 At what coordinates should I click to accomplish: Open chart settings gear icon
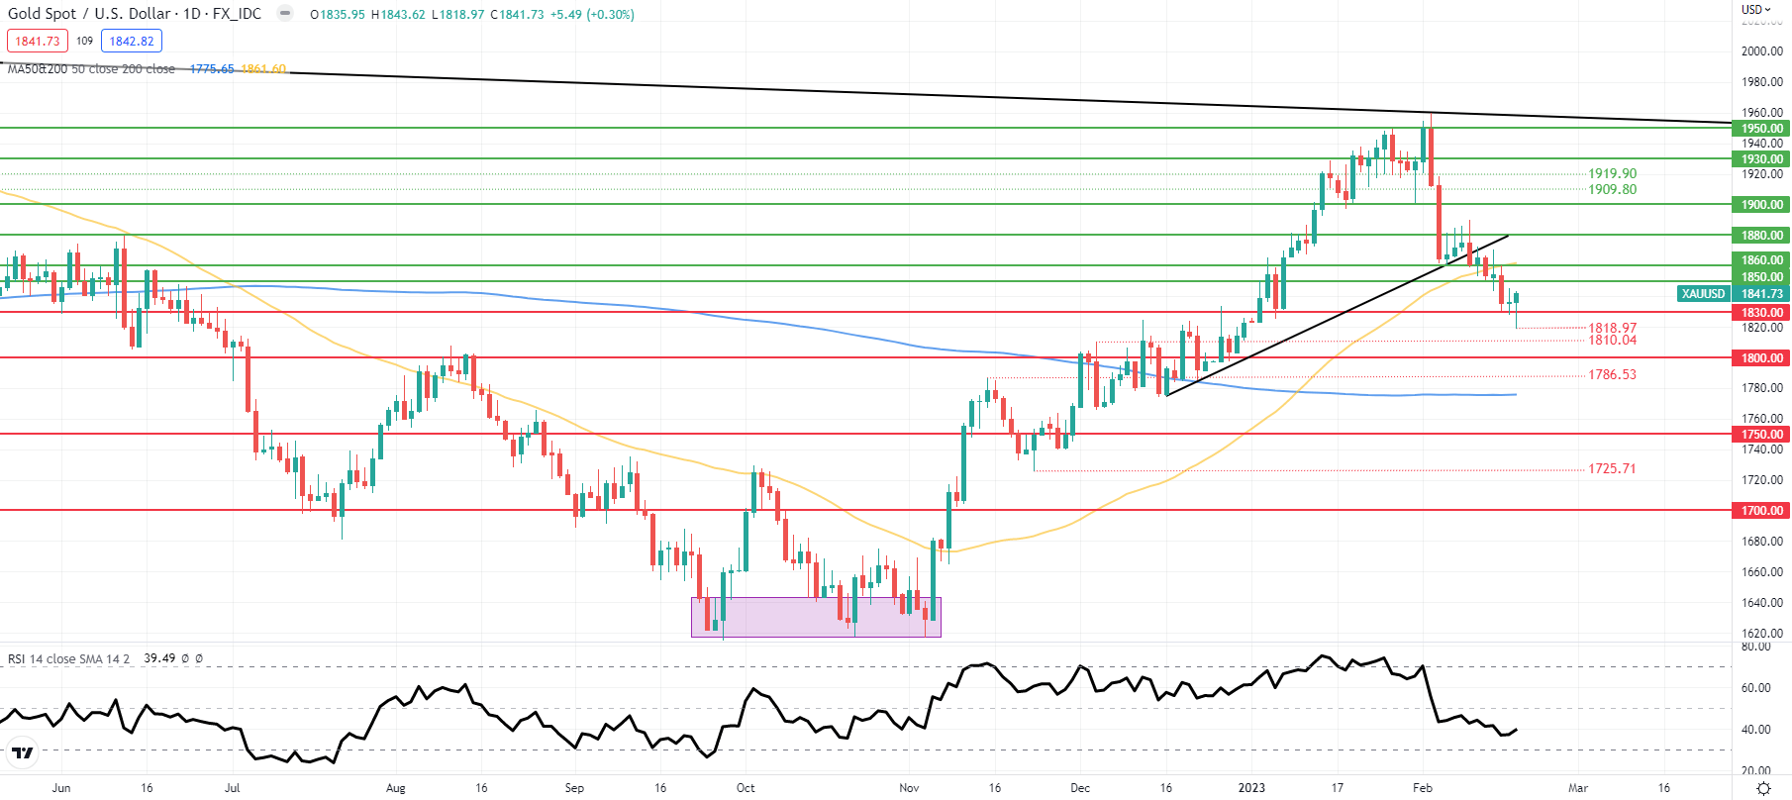(1763, 788)
